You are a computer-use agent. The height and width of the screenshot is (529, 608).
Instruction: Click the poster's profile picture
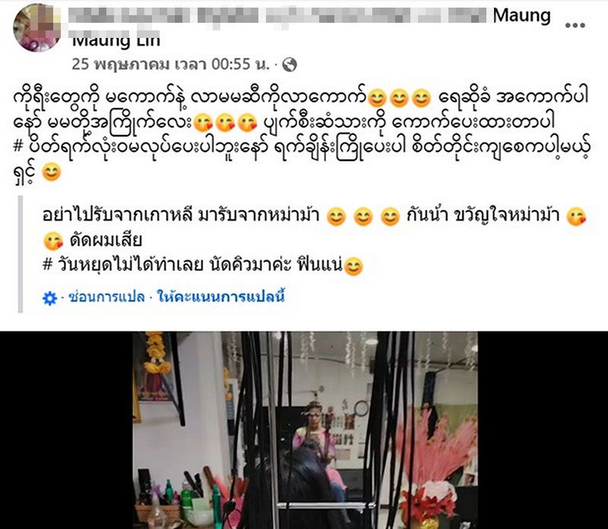(x=37, y=27)
